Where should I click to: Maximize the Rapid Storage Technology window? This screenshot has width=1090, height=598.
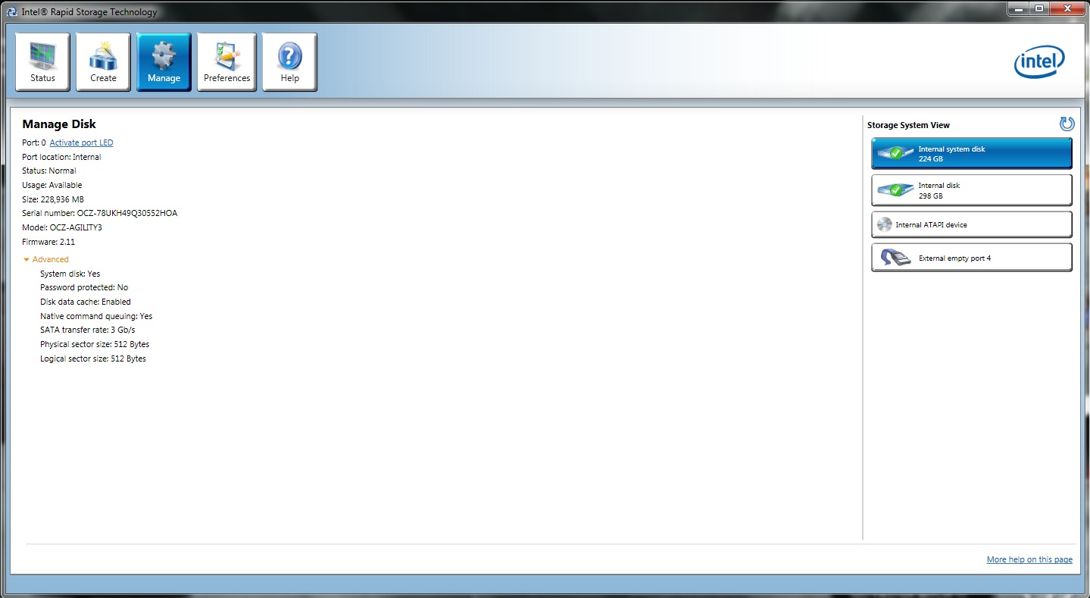(1038, 8)
